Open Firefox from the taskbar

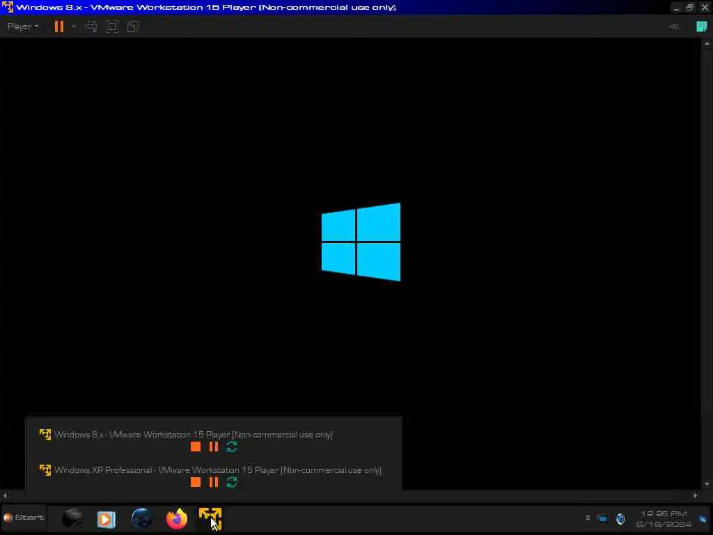[176, 518]
